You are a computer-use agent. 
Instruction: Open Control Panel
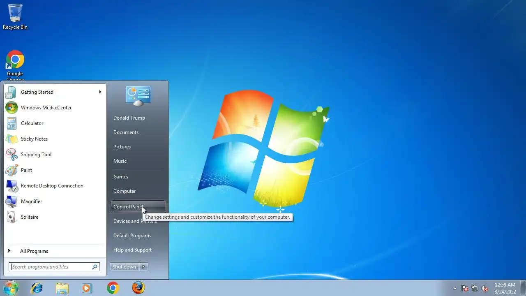tap(138, 207)
